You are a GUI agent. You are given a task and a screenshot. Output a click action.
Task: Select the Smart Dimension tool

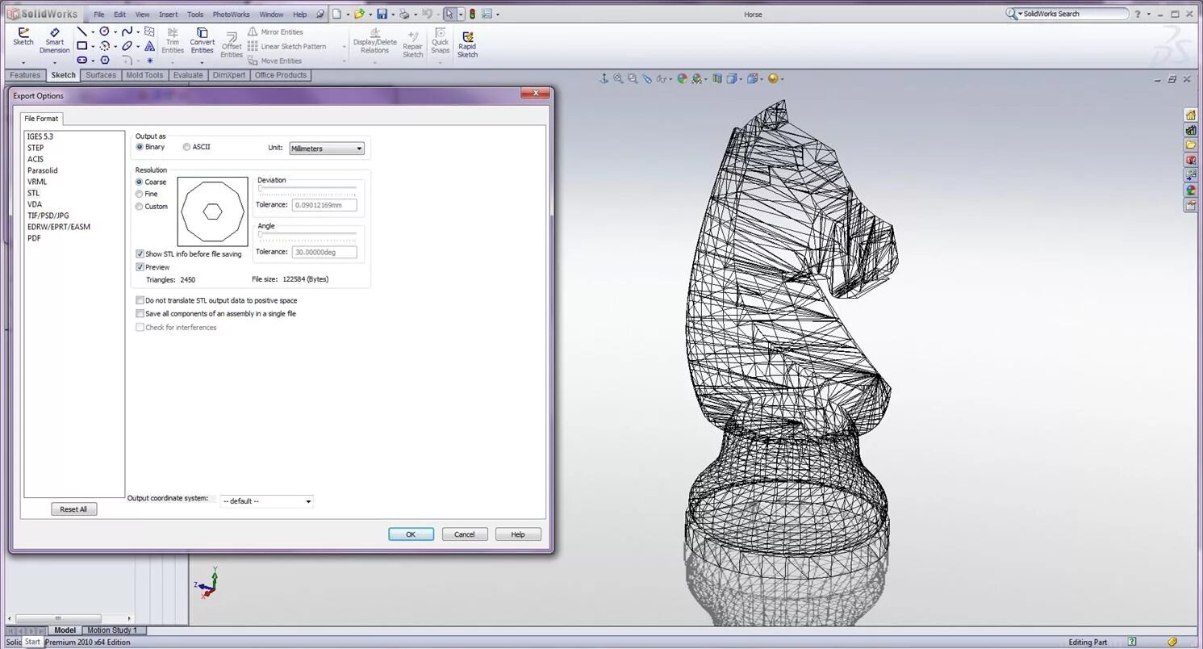coord(54,40)
